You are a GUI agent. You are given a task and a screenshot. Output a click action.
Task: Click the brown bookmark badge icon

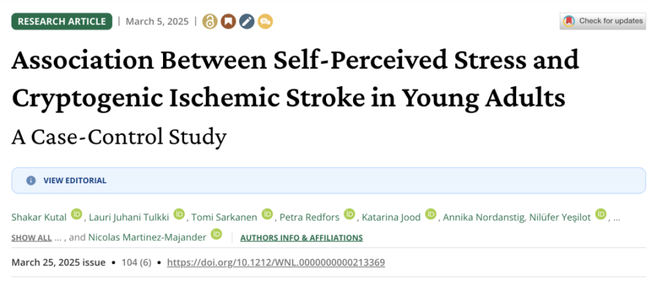[x=228, y=22]
